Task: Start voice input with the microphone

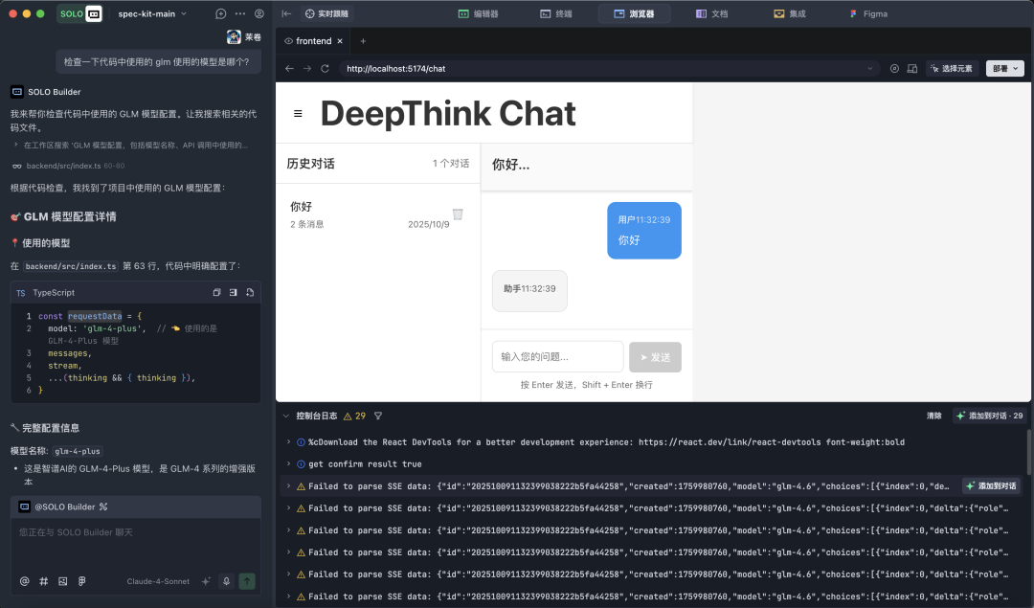Action: pos(226,581)
